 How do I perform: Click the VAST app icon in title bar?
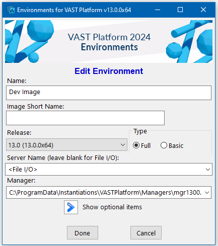point(11,10)
